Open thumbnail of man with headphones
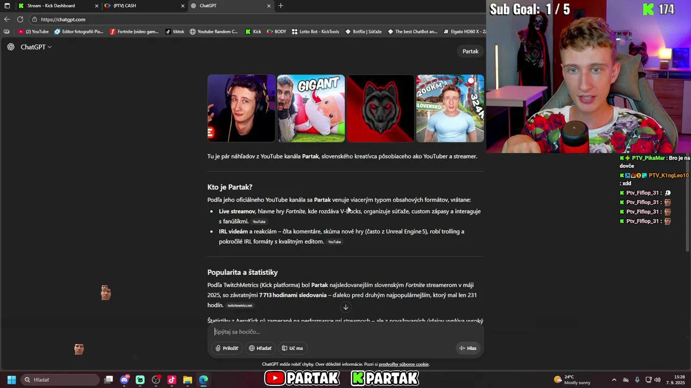The width and height of the screenshot is (691, 388). pyautogui.click(x=241, y=108)
